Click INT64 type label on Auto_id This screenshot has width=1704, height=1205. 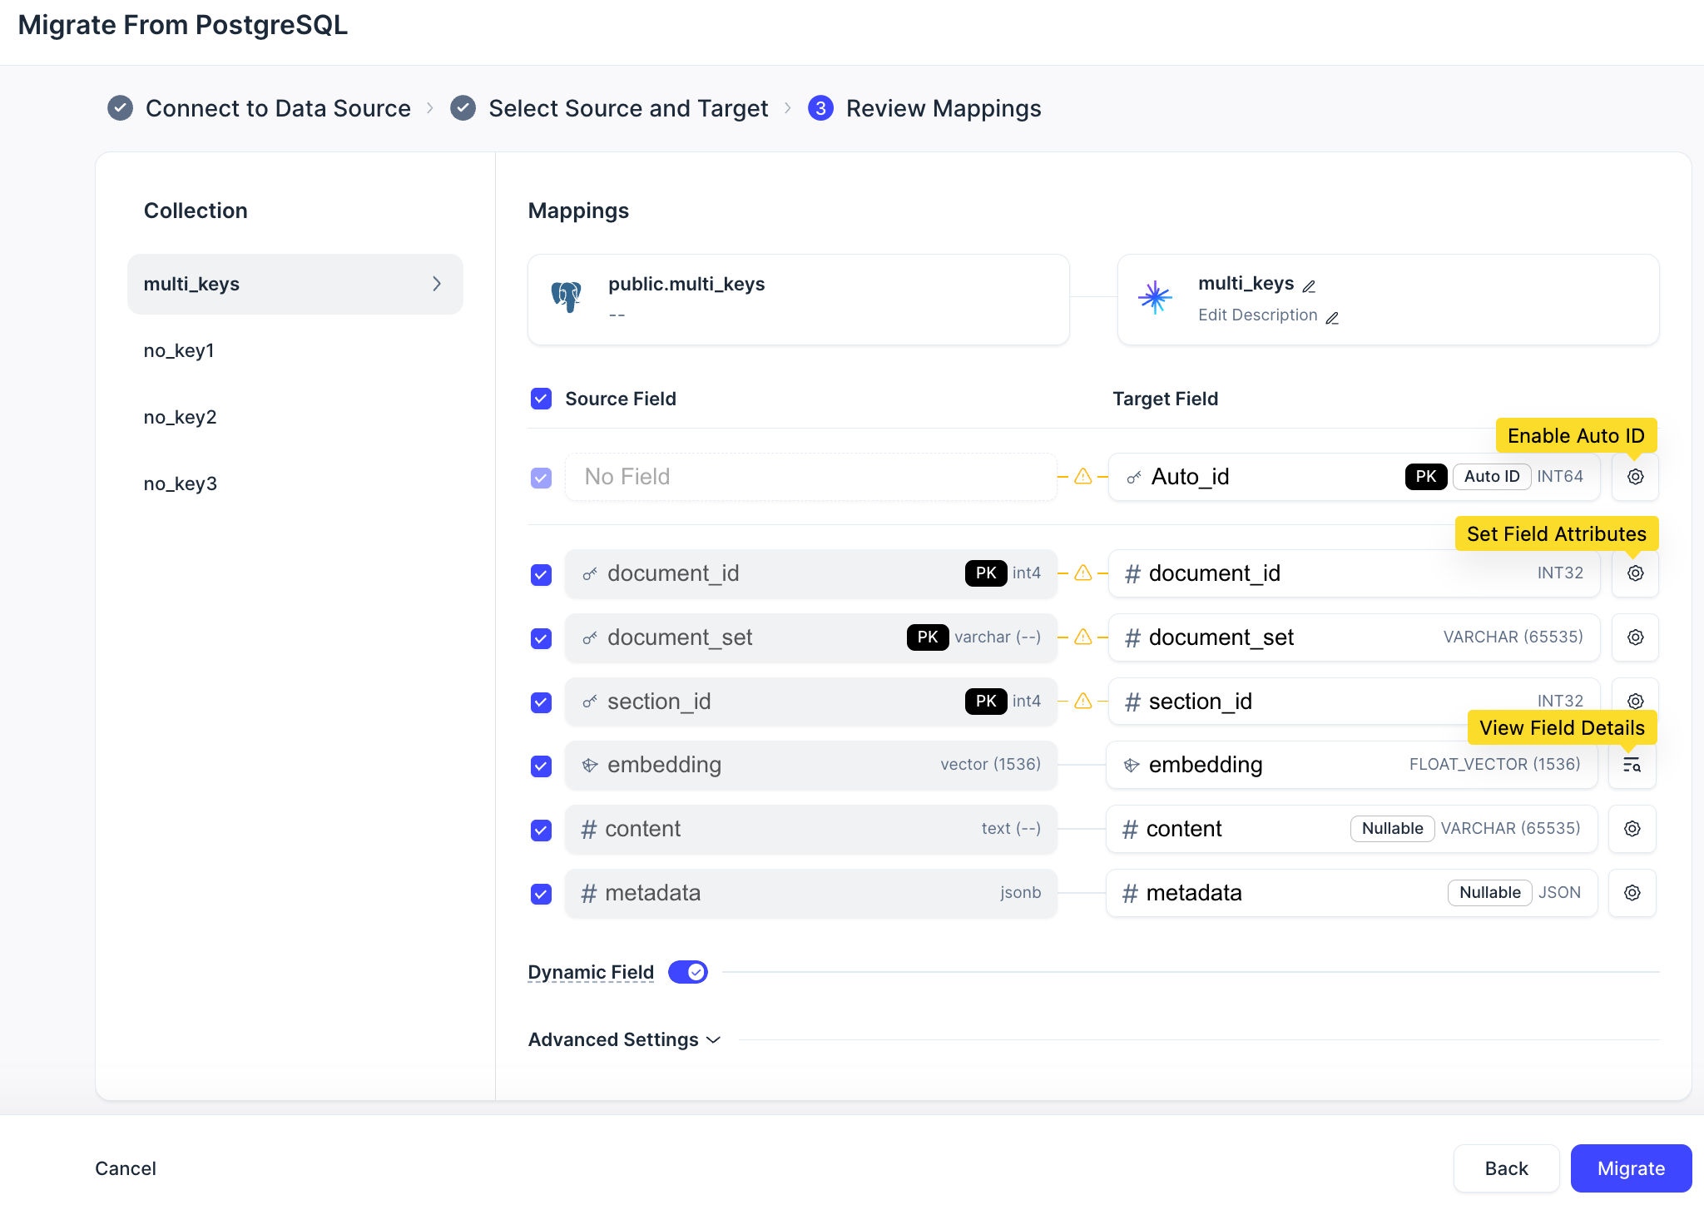click(1560, 477)
